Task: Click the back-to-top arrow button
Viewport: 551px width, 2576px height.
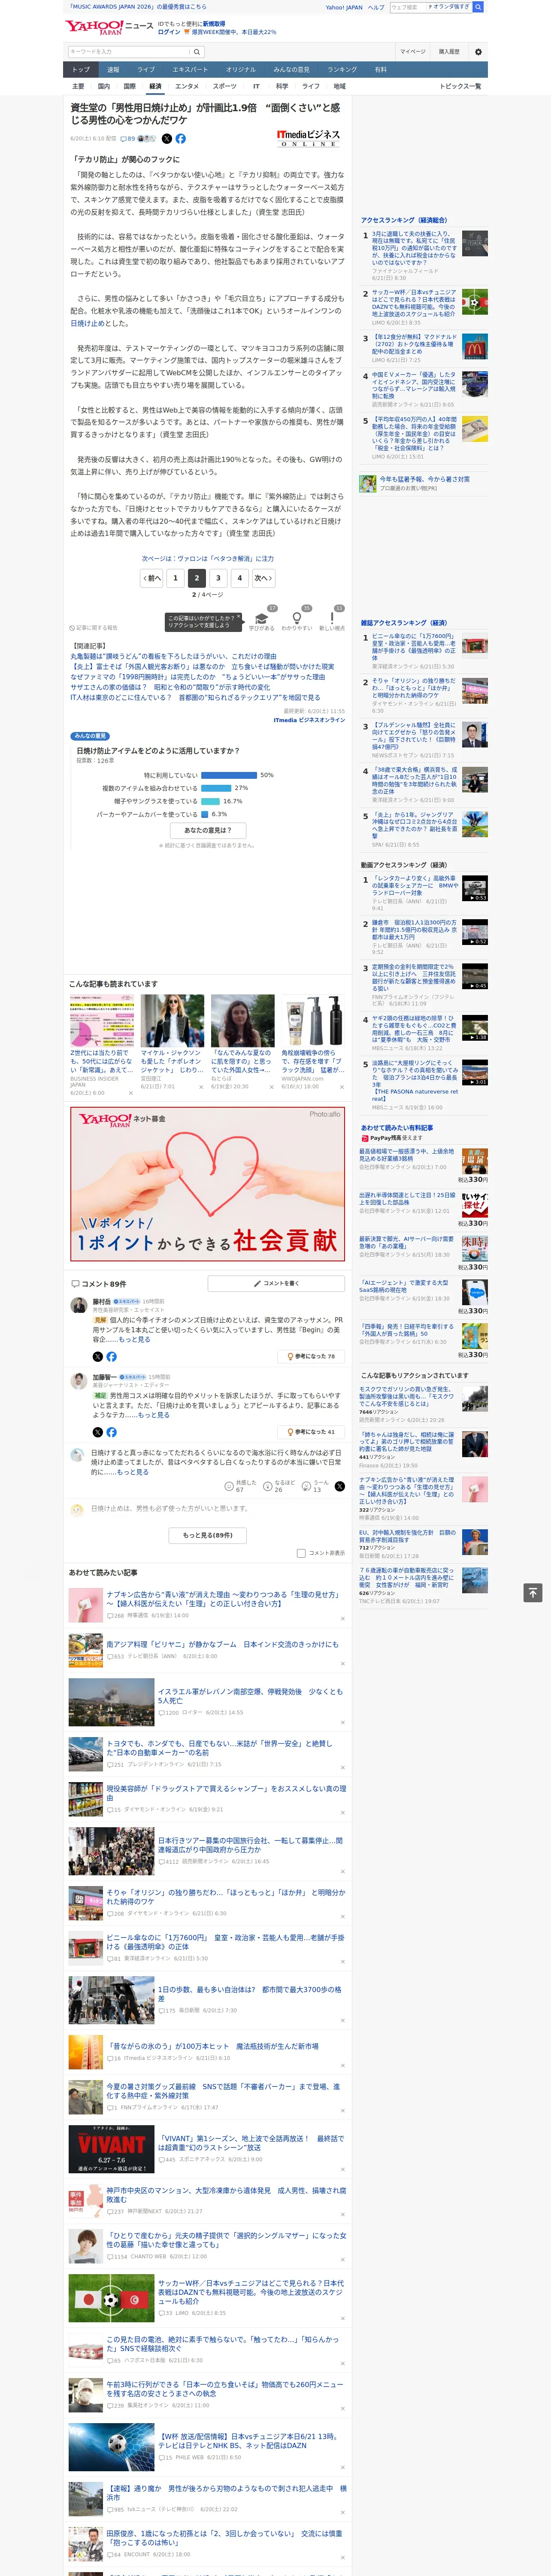Action: click(533, 1593)
